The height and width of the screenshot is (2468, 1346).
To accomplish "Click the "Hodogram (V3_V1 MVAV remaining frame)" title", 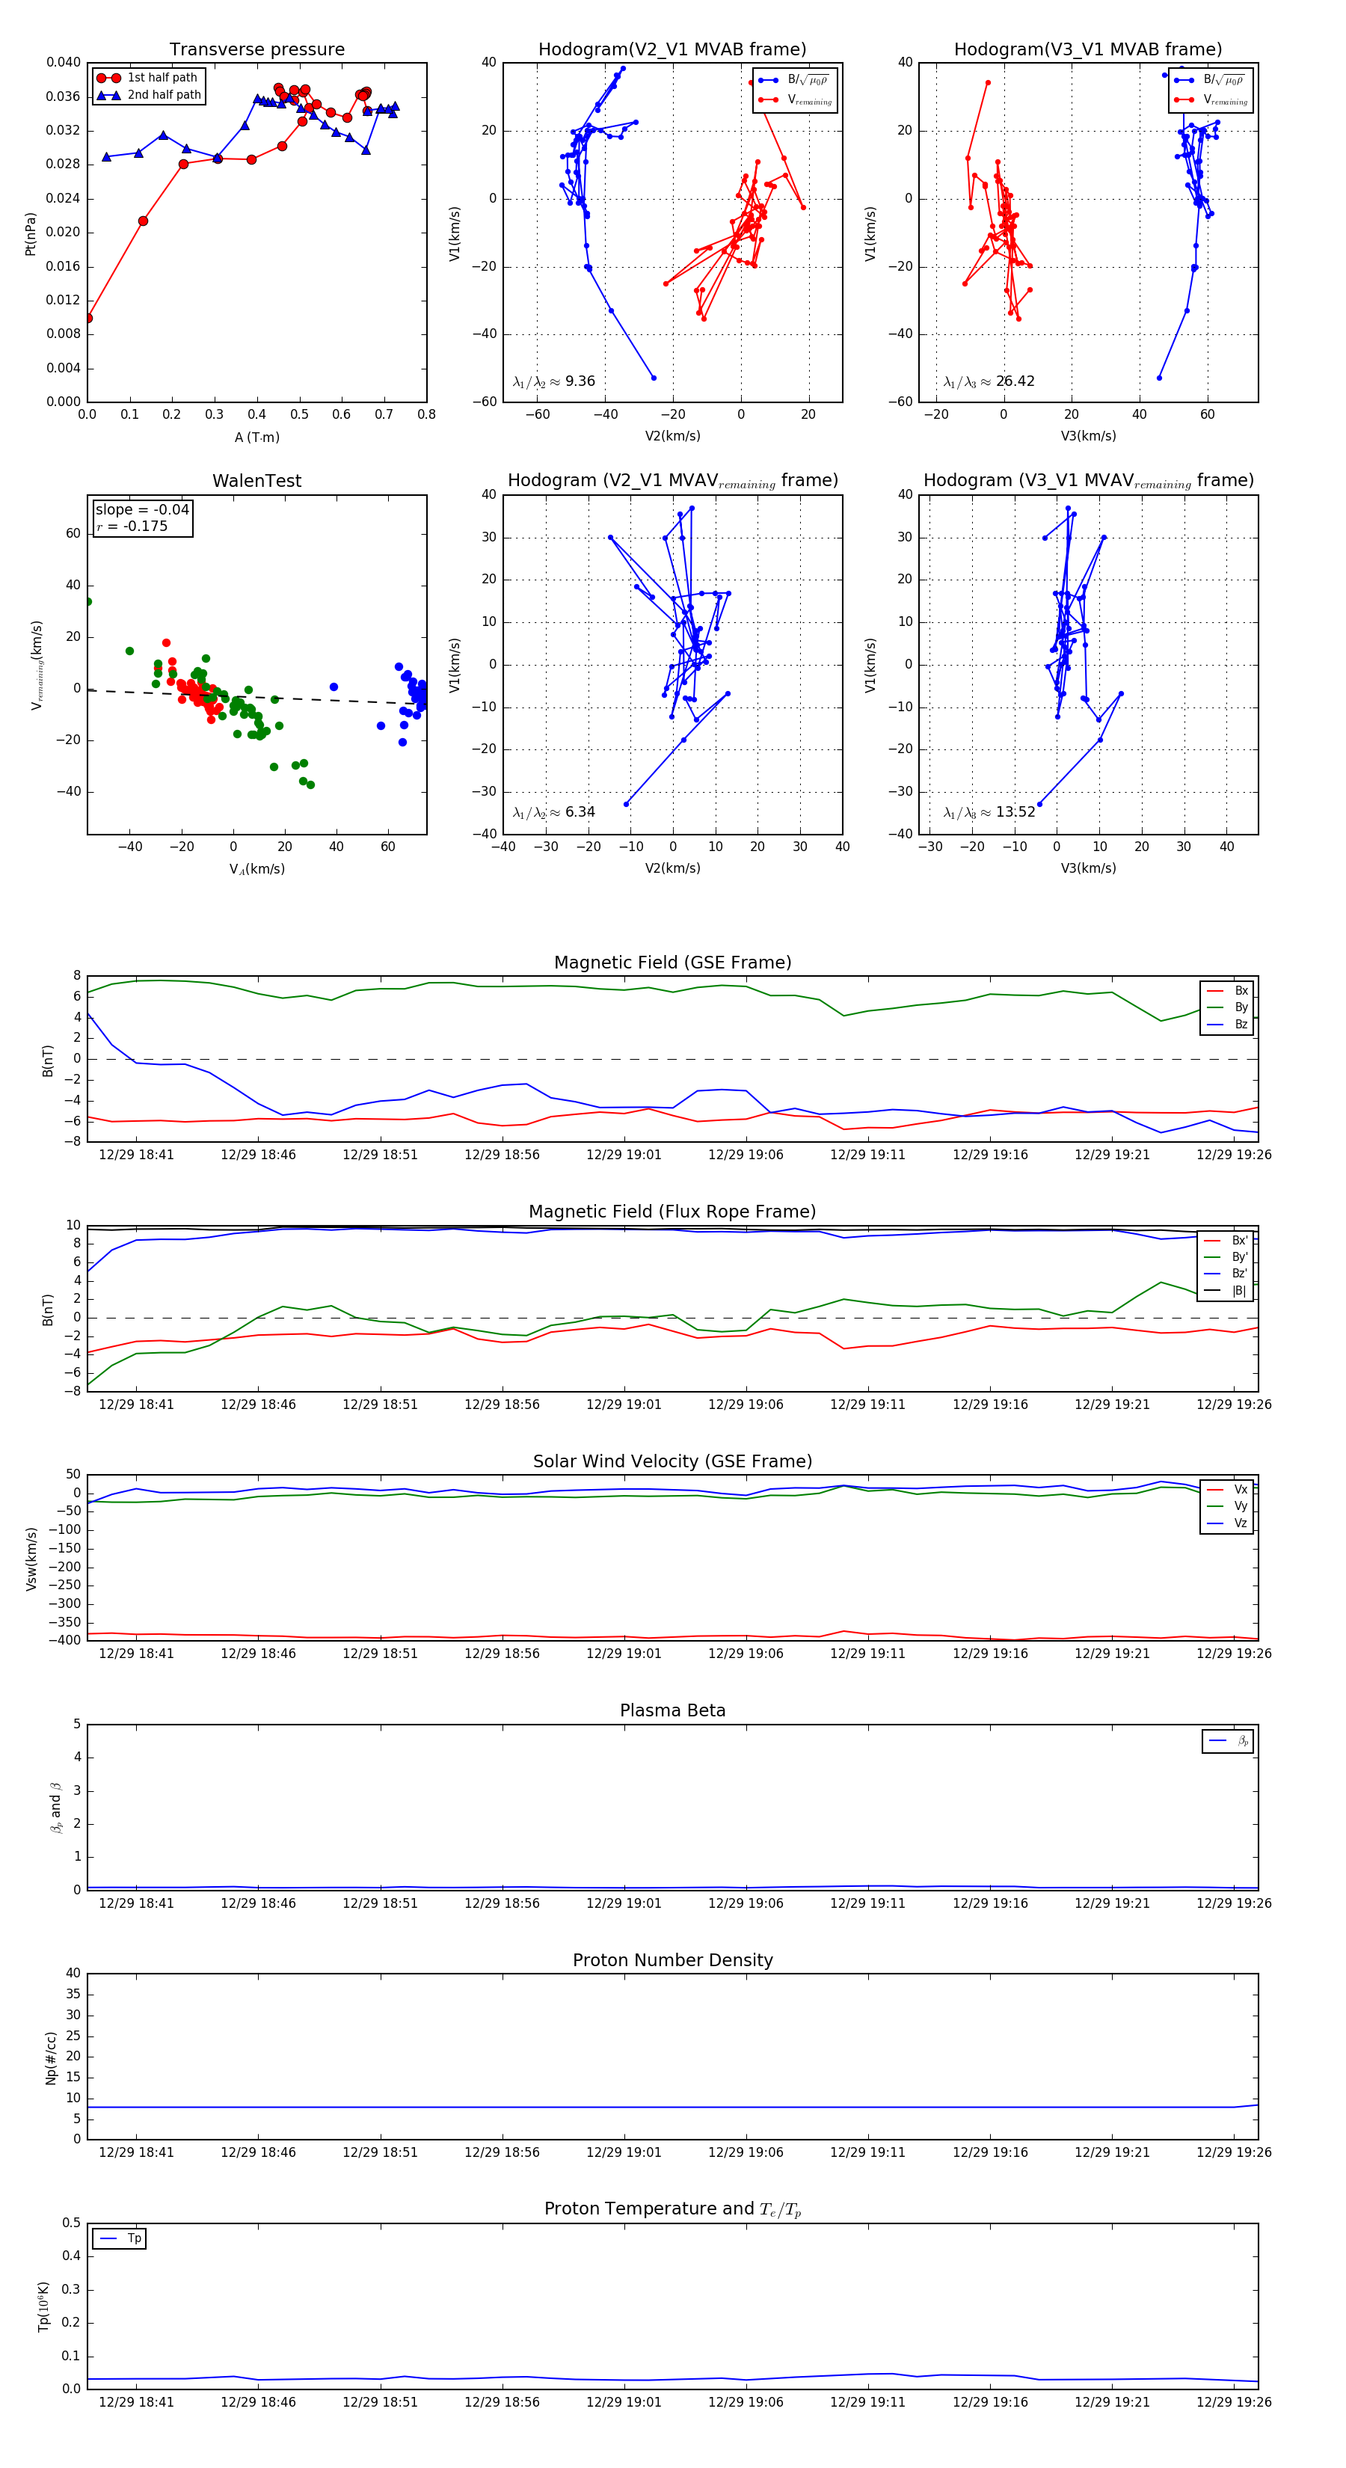I will [x=1087, y=481].
